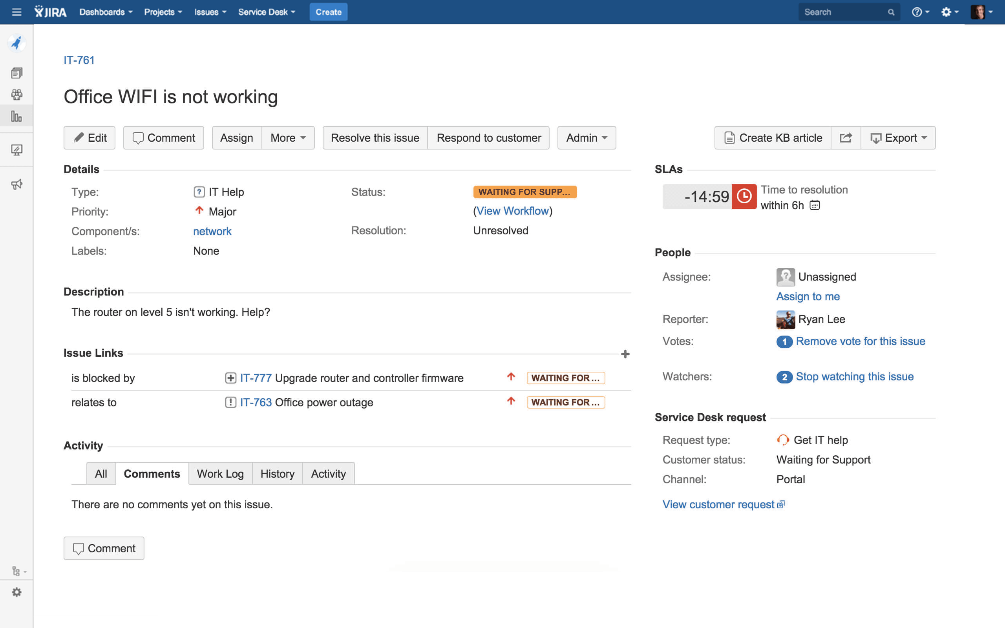The image size is (1005, 628).
Task: Open the global sidebar hamburger menu
Action: point(16,12)
